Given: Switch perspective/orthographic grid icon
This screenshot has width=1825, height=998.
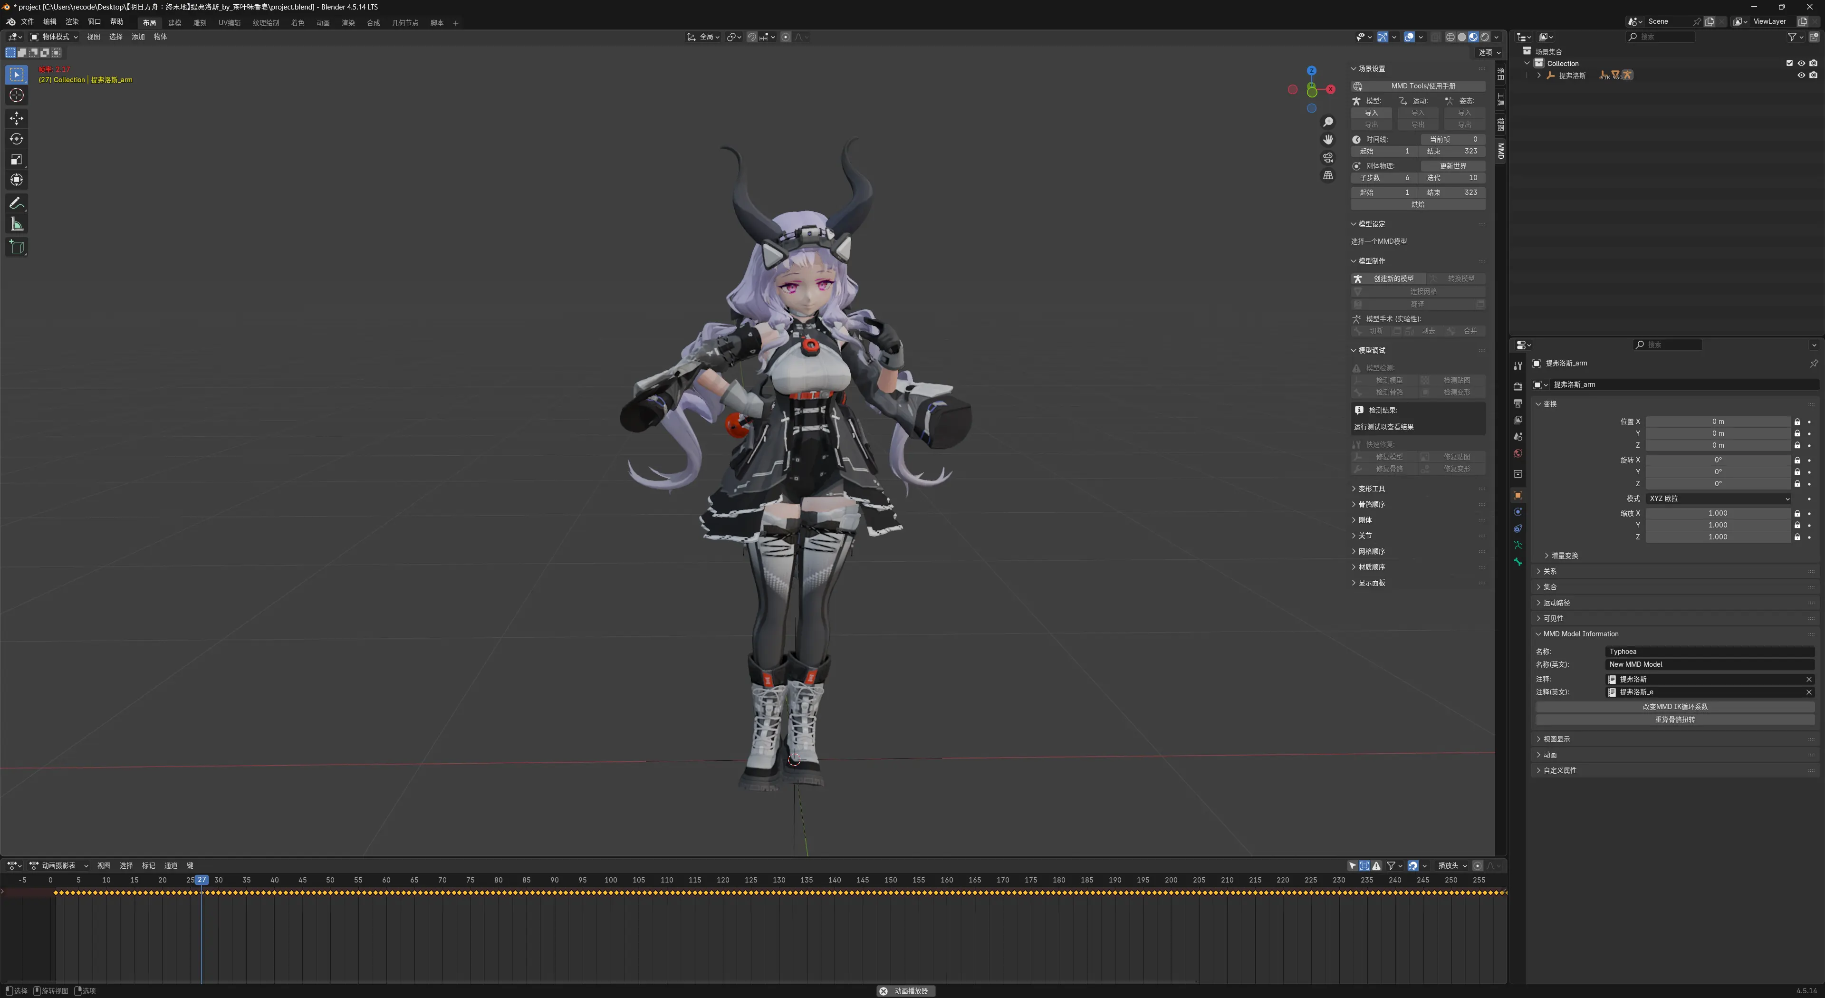Looking at the screenshot, I should click(x=1328, y=175).
